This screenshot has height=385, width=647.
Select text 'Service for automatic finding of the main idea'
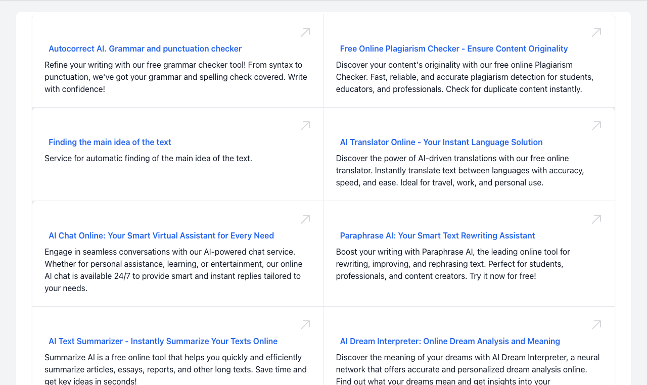[148, 159]
